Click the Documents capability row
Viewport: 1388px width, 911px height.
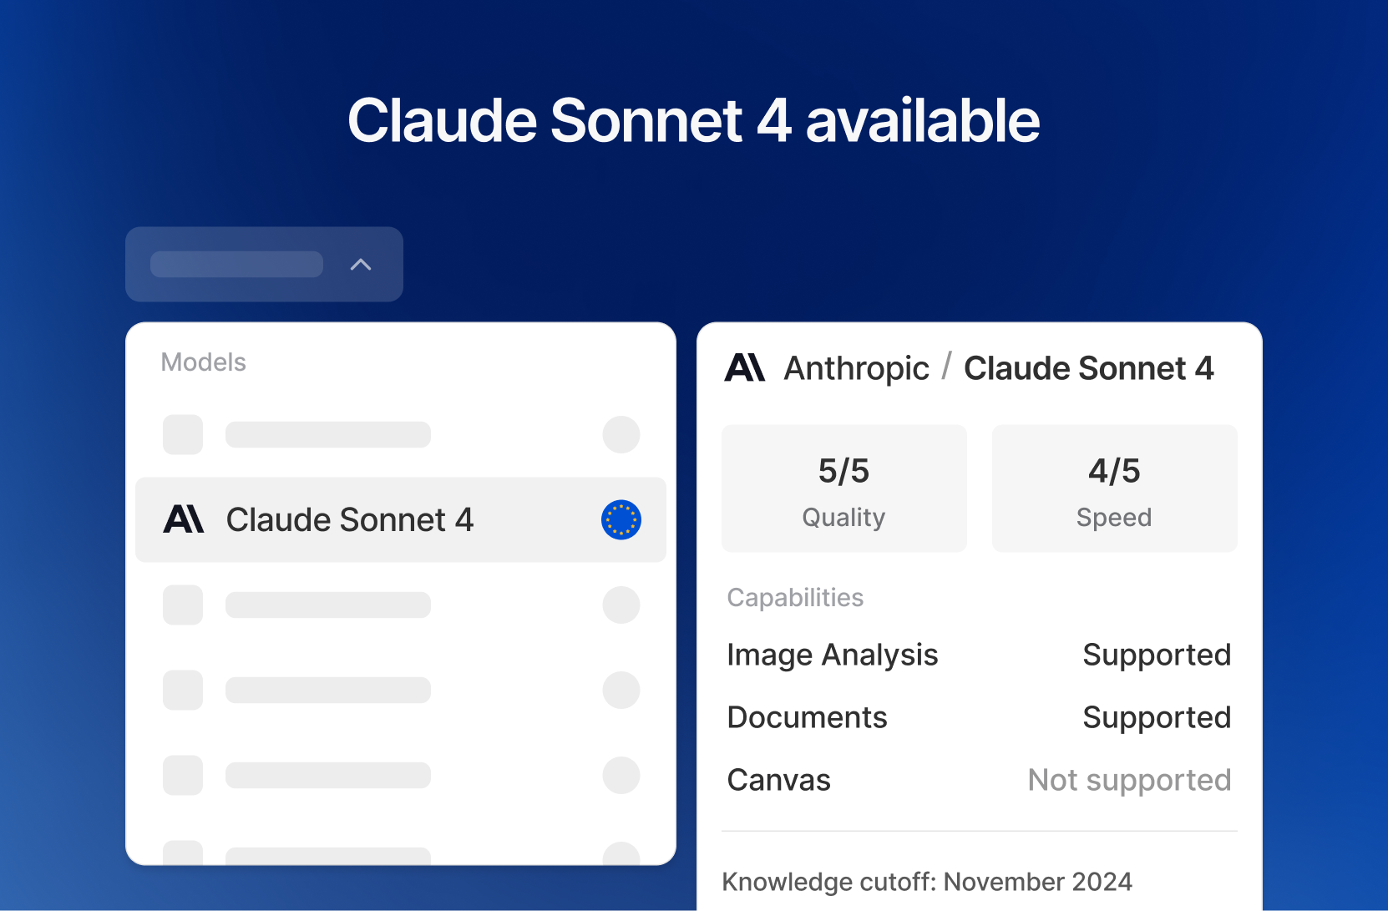click(979, 717)
